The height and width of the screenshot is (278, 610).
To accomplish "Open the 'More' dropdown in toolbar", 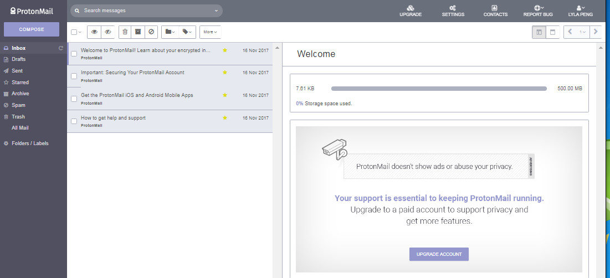I will [x=210, y=32].
